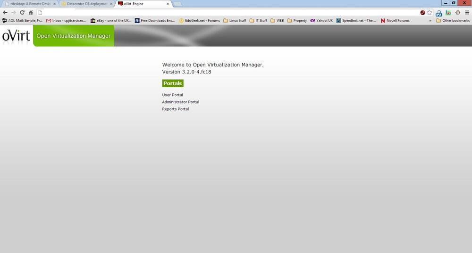Expand the Linux Stuff bookmark folder

[235, 21]
